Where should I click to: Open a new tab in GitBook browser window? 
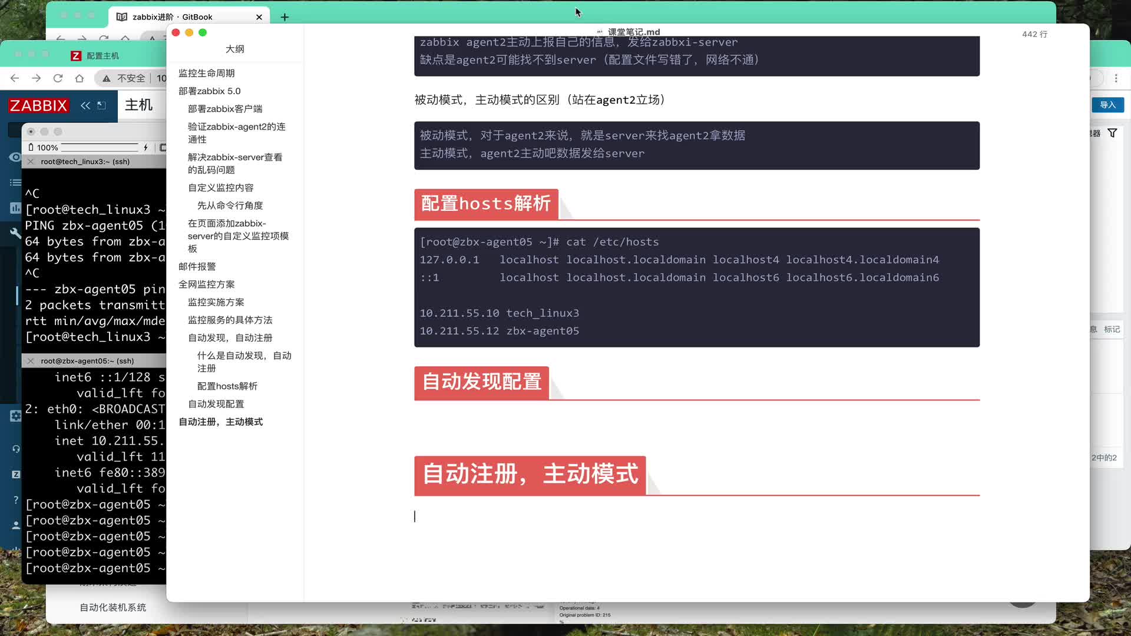click(285, 17)
